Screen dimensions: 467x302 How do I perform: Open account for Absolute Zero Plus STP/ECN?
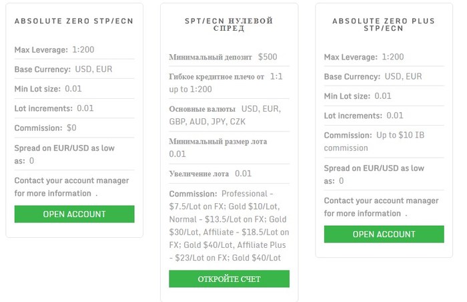tap(384, 234)
